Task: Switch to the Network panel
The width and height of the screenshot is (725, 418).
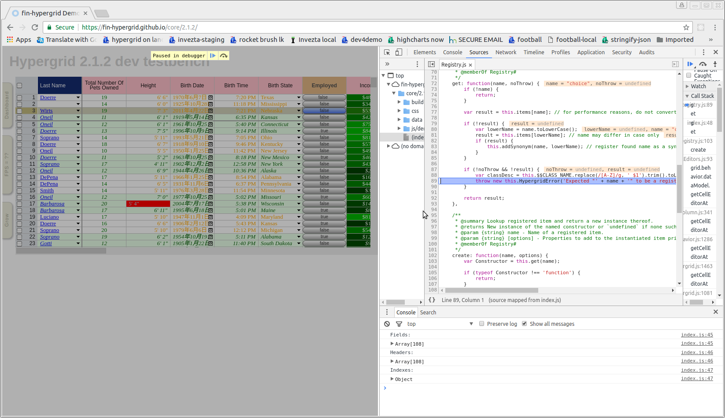Action: click(506, 52)
